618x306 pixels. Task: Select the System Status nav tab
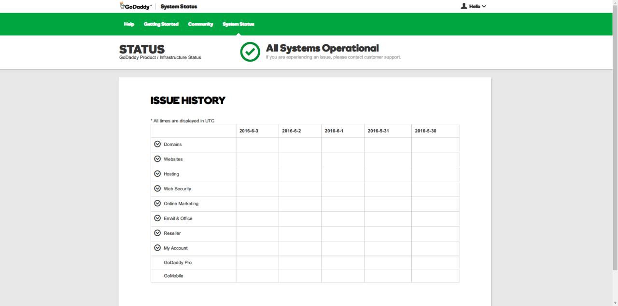(238, 24)
